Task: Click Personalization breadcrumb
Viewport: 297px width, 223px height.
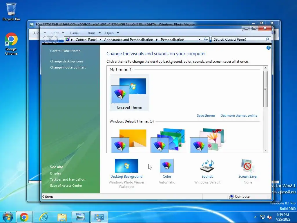Action: (172, 39)
